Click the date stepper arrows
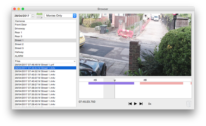This screenshot has width=206, height=126. (33, 16)
